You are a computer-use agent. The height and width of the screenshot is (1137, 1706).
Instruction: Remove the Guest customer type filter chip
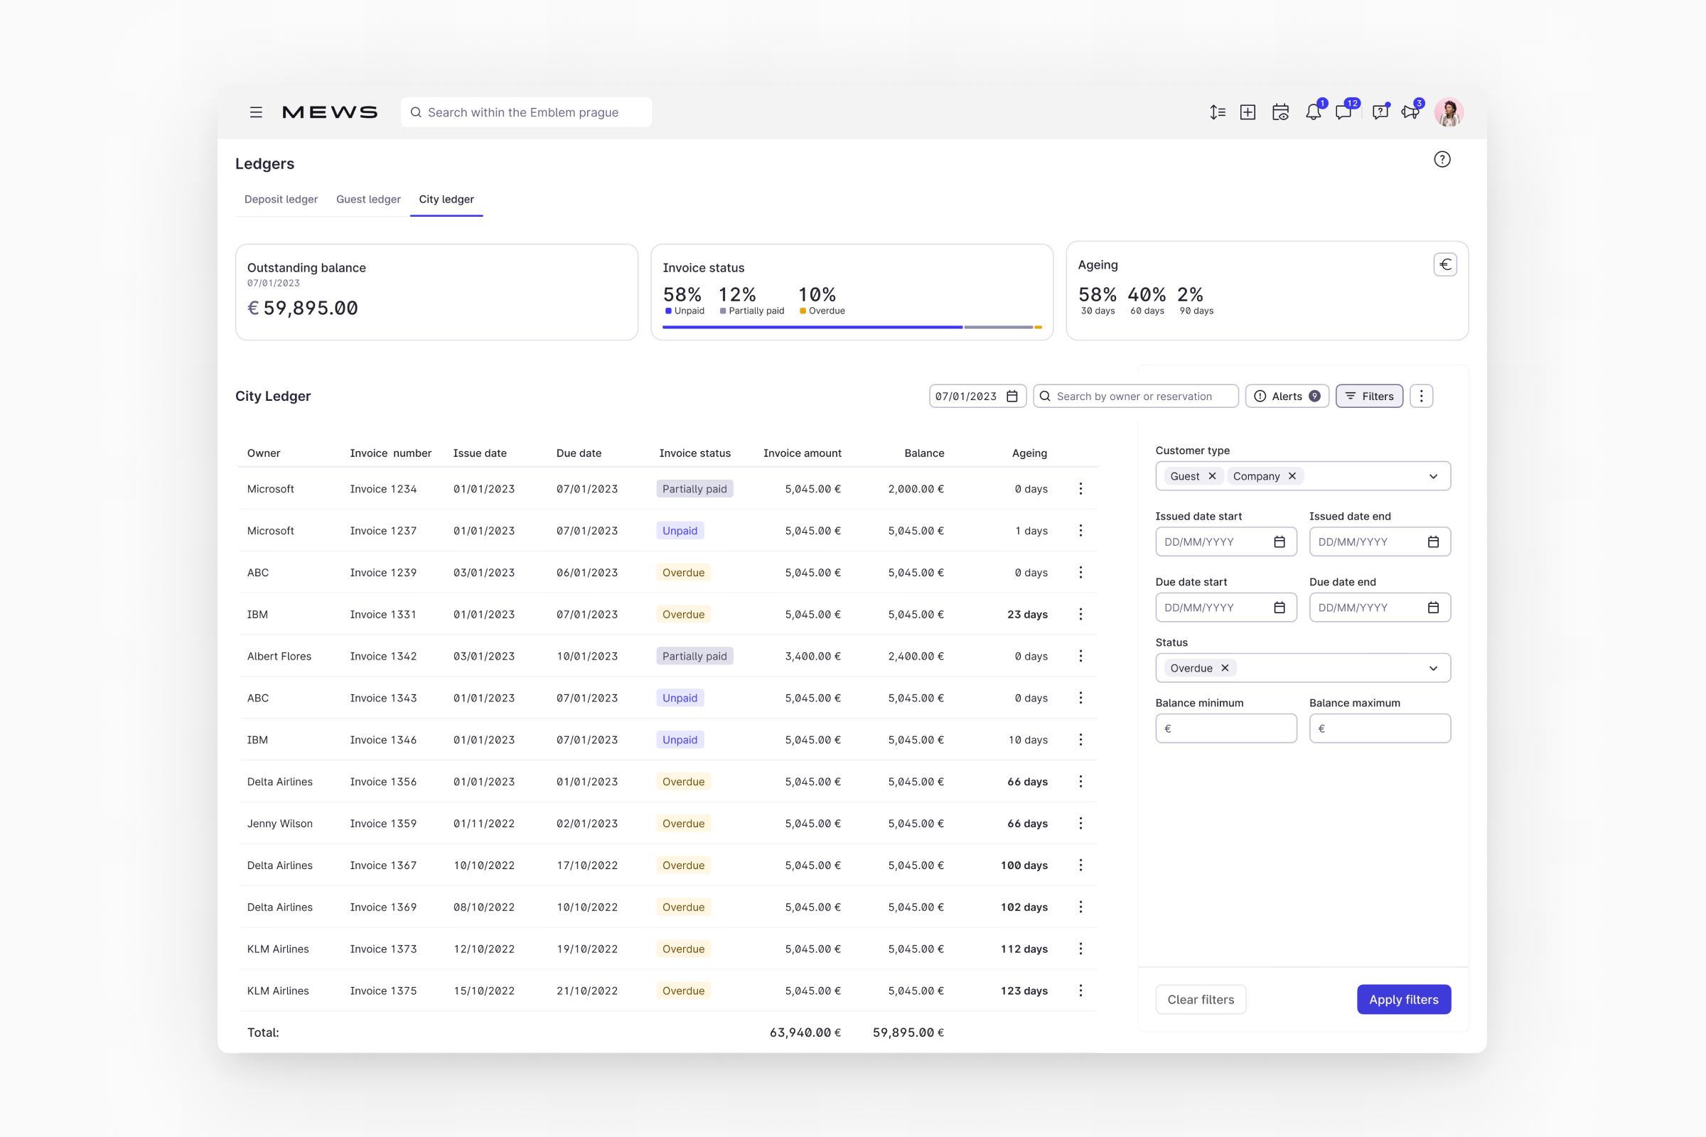[x=1211, y=475]
